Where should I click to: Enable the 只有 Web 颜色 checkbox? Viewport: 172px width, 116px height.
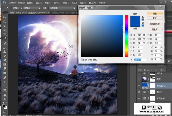click(x=82, y=60)
